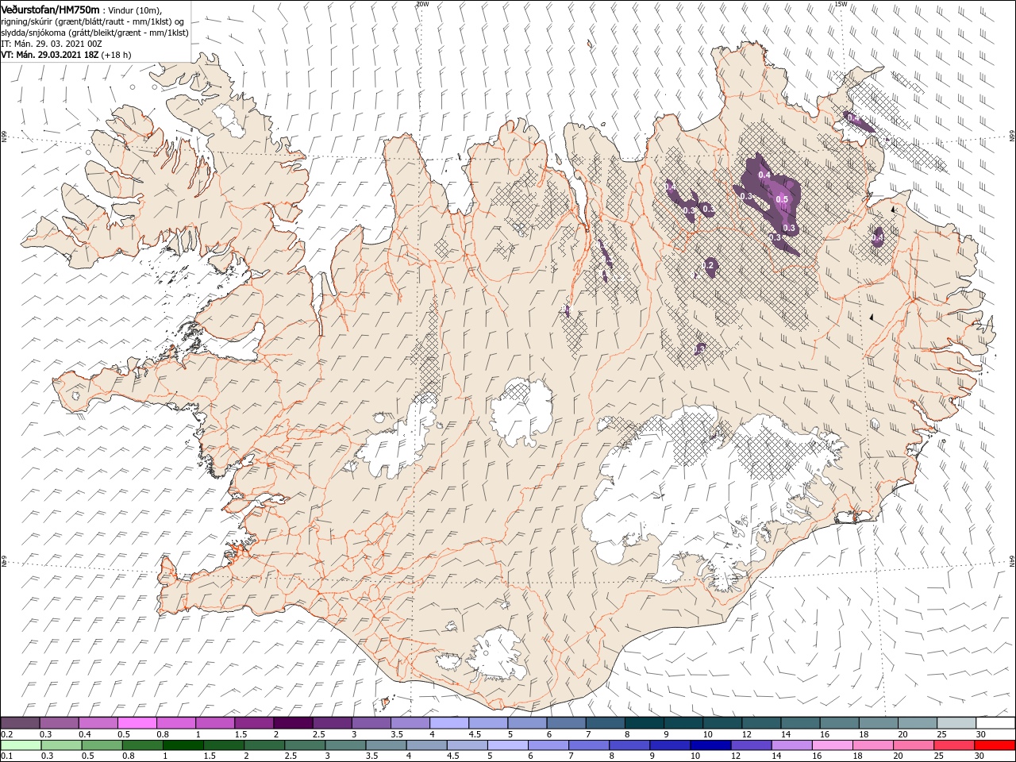Screen dimensions: 1016x762
Task: Pick the dark purple swatch labelled 2 in top legend
Action: pyautogui.click(x=293, y=722)
